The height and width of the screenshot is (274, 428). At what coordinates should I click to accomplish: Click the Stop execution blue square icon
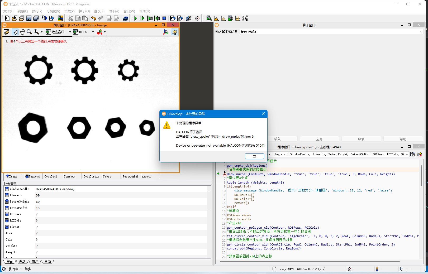point(164,18)
